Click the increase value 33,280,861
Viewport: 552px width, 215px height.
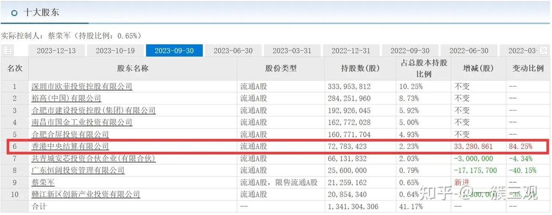(x=473, y=147)
